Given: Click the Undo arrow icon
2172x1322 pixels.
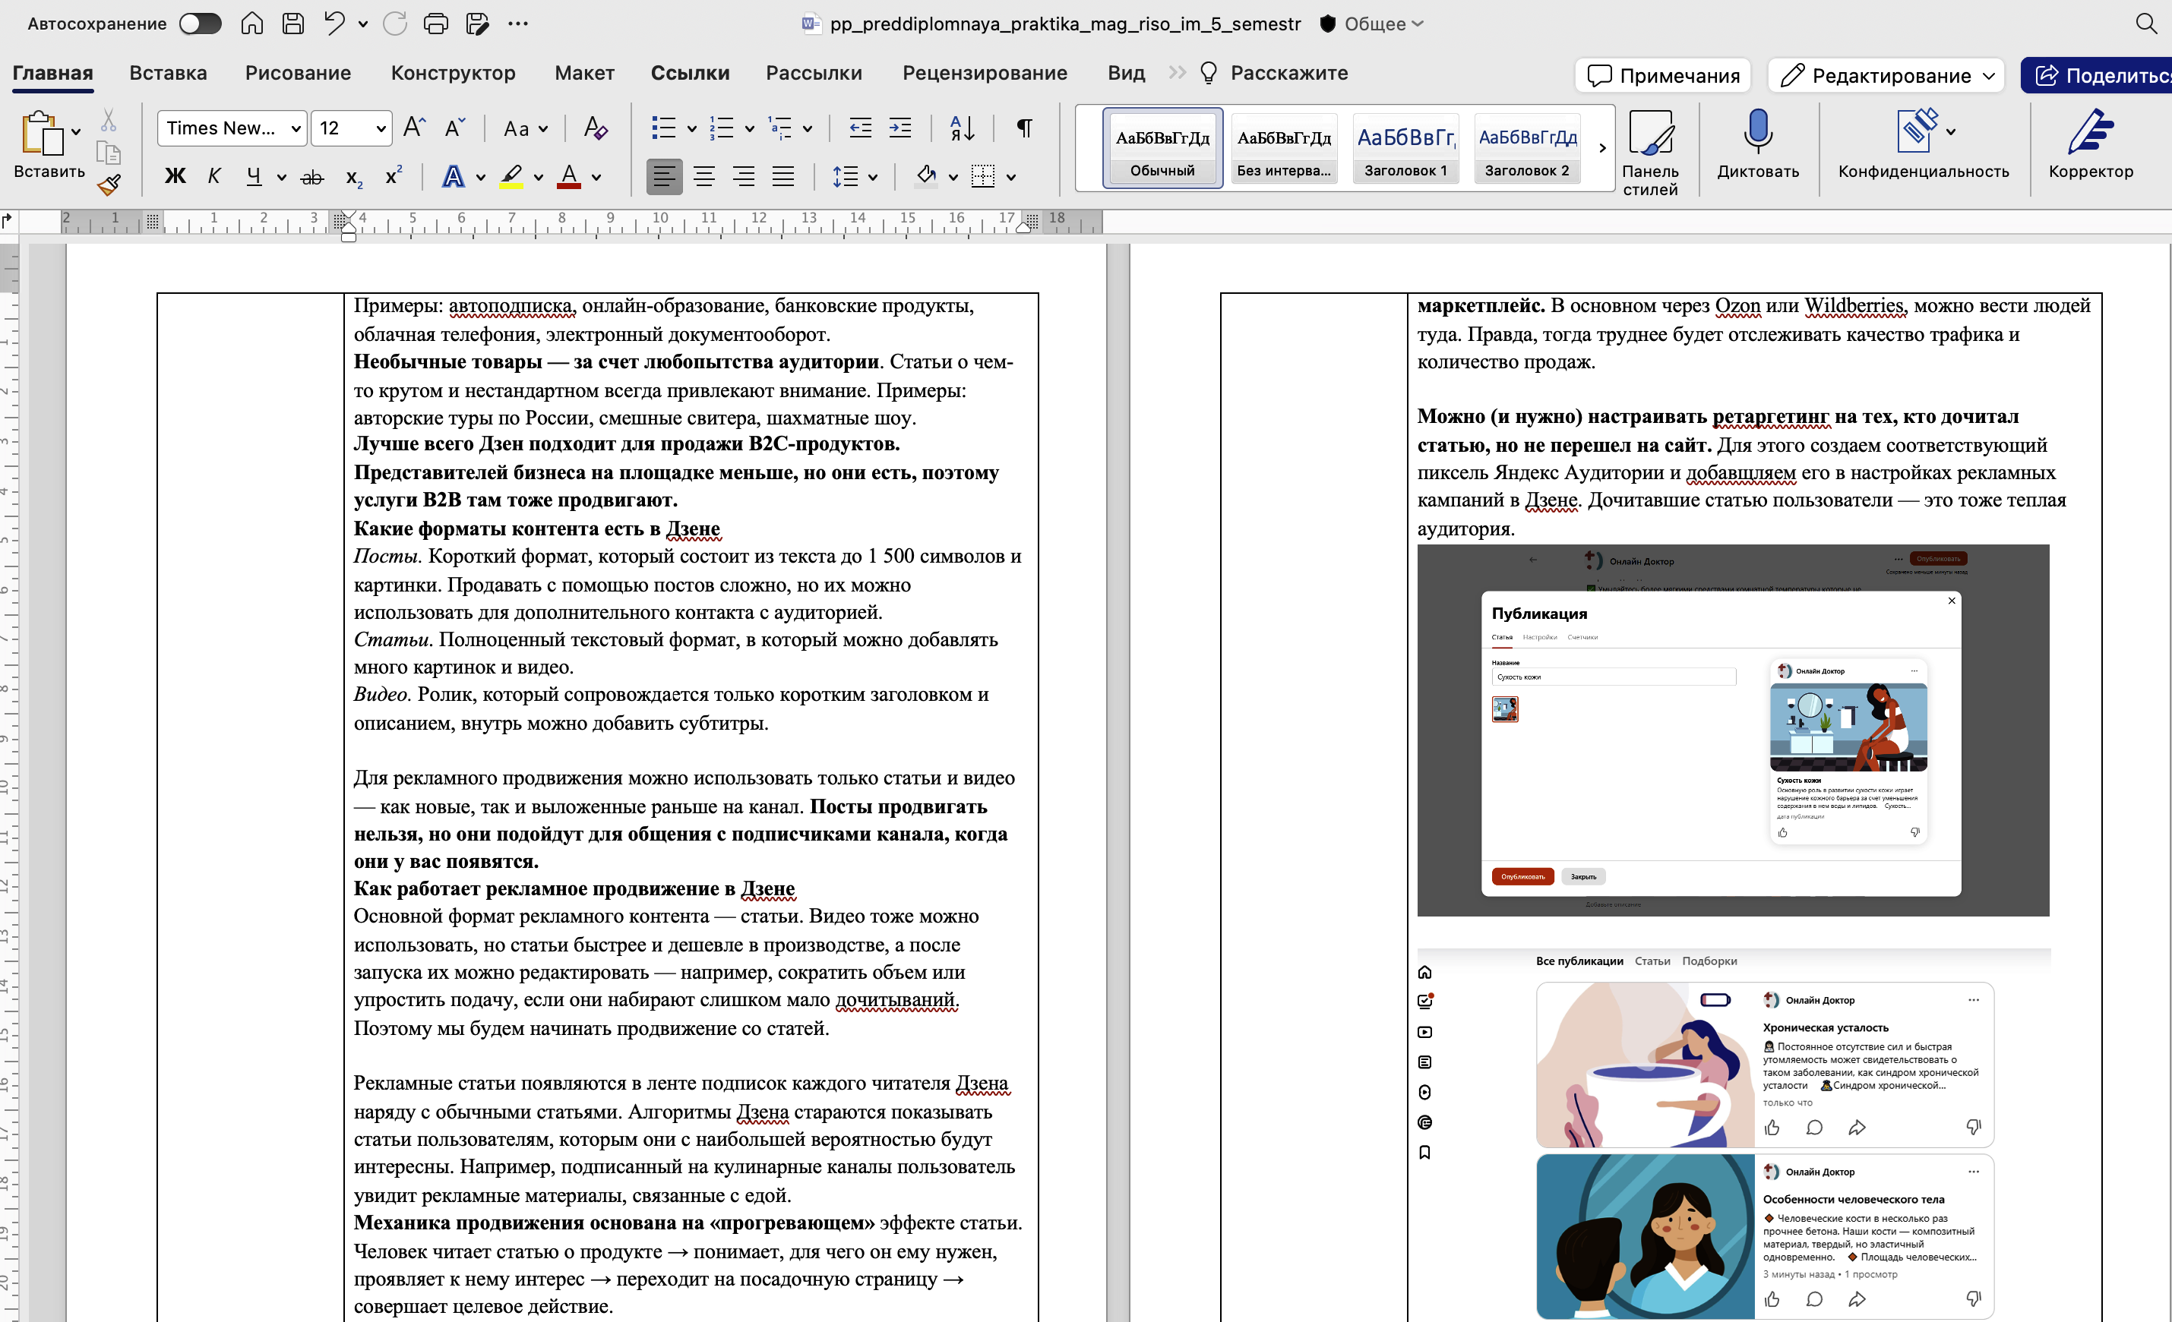Looking at the screenshot, I should coord(334,24).
